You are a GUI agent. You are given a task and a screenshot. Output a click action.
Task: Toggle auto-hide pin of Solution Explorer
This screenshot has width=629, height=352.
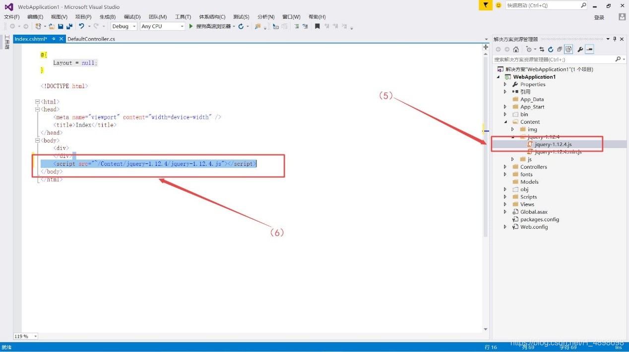(x=615, y=39)
